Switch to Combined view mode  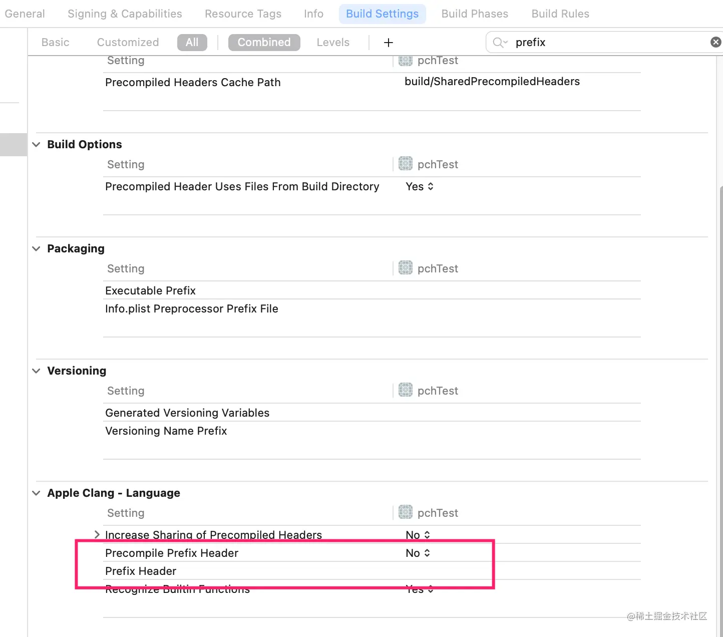(264, 42)
